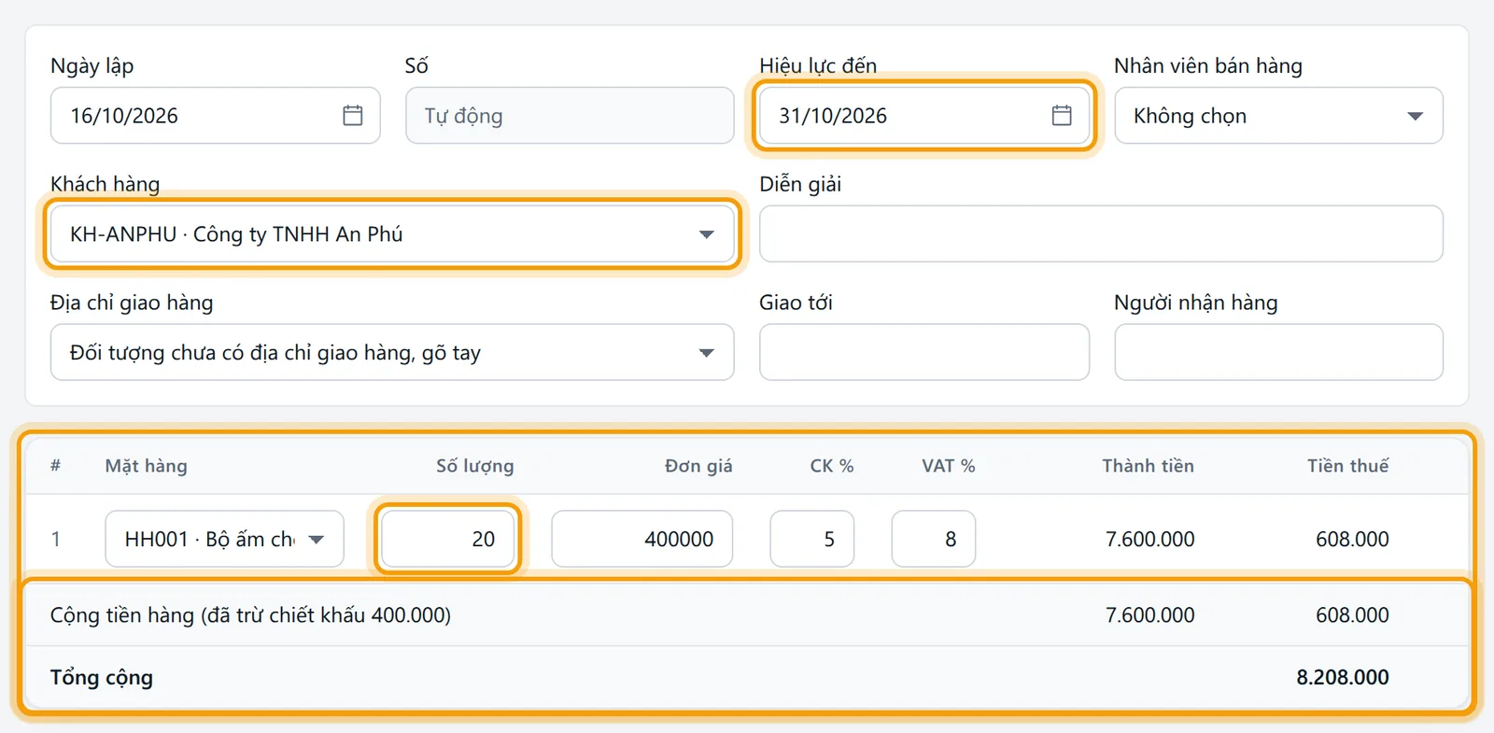Open the Khách hàng customer dropdown

click(x=706, y=234)
